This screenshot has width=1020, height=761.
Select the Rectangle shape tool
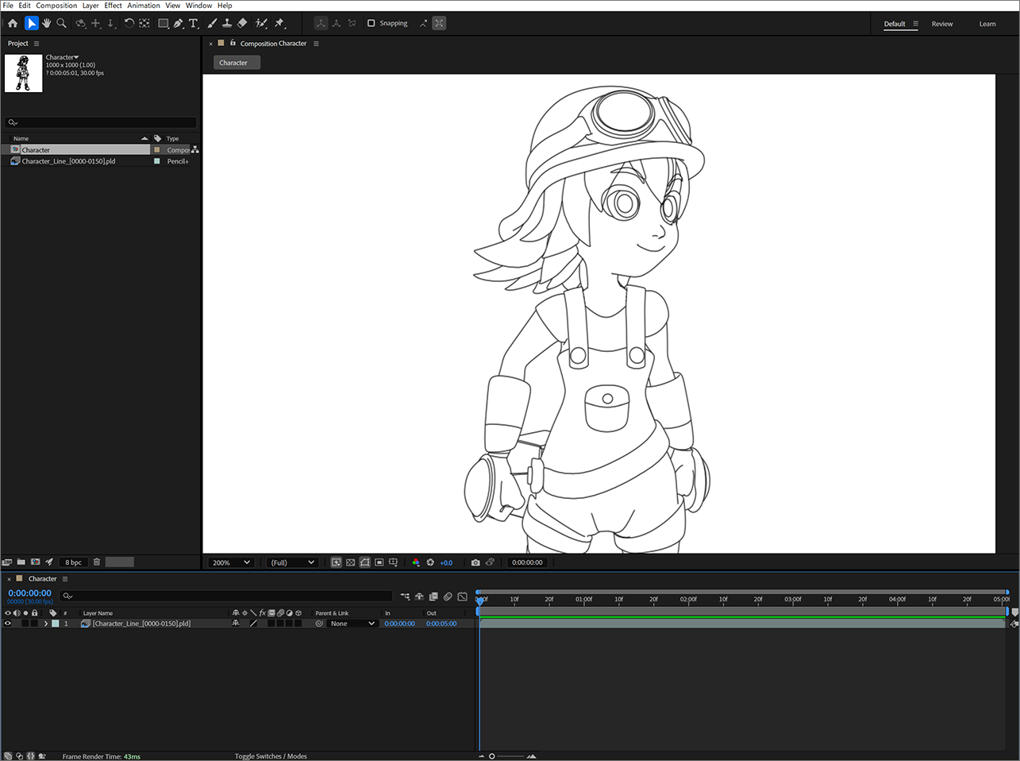tap(164, 24)
